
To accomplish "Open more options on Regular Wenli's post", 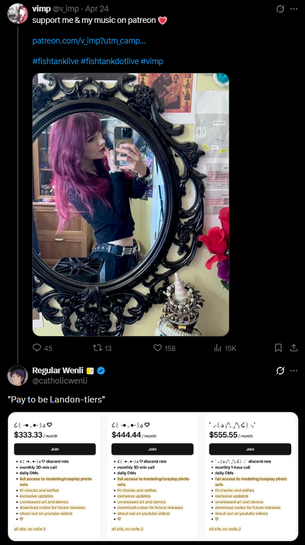I will pyautogui.click(x=294, y=371).
